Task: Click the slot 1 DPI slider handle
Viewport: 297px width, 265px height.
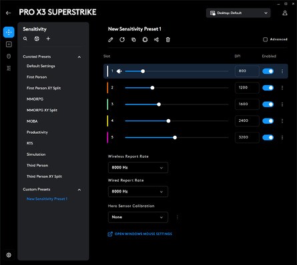Action: pyautogui.click(x=143, y=71)
